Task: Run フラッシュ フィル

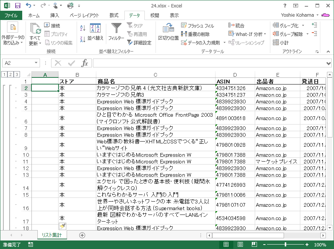Action: pos(197,26)
